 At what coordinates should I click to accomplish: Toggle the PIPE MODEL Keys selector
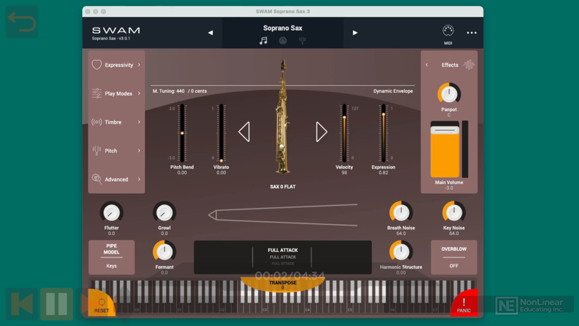point(112,257)
